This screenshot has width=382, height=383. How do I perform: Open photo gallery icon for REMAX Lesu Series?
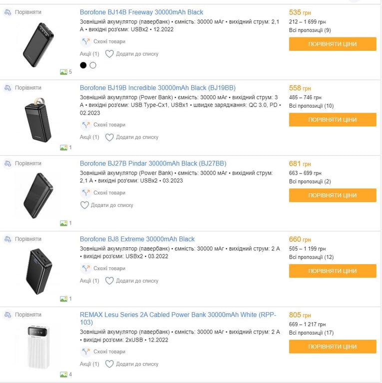[63, 375]
